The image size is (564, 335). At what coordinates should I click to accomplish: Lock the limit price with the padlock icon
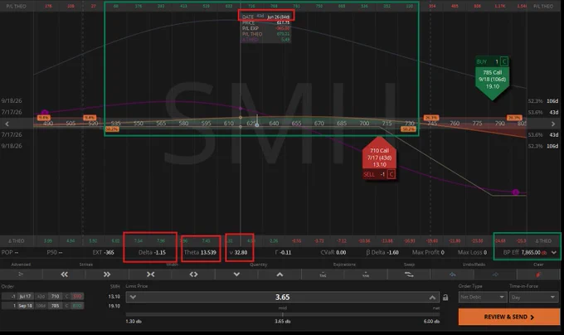coord(445,297)
